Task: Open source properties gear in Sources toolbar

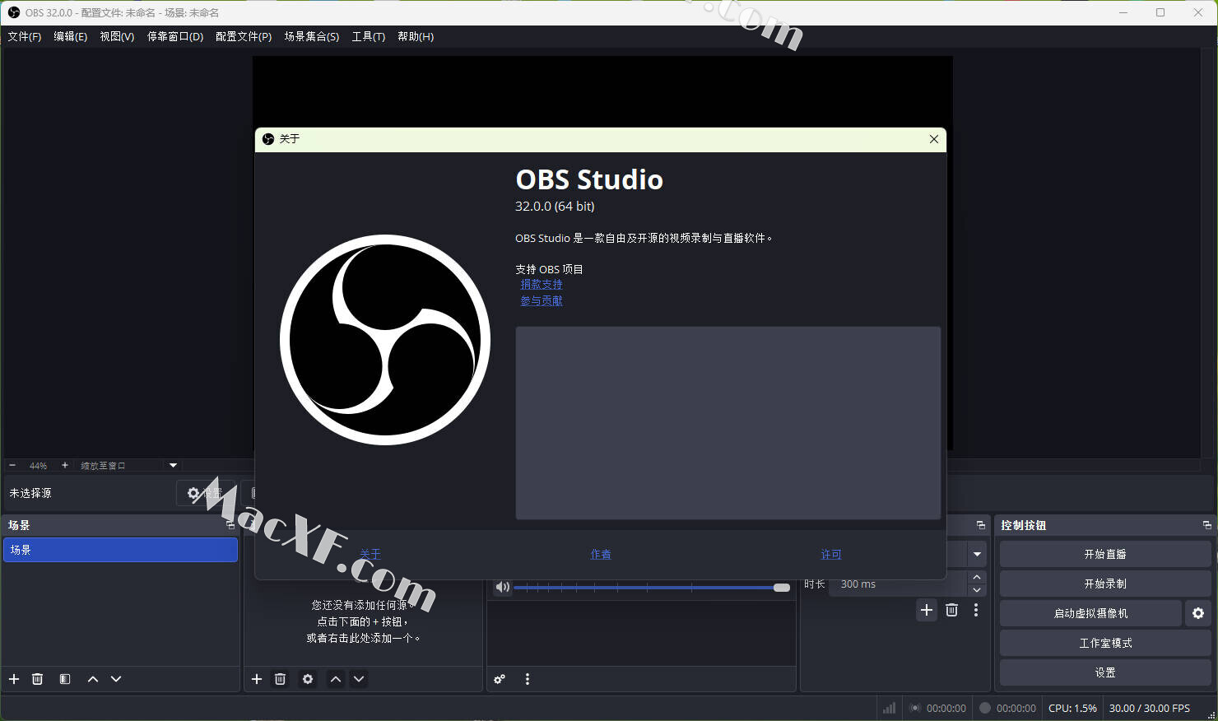Action: (308, 679)
